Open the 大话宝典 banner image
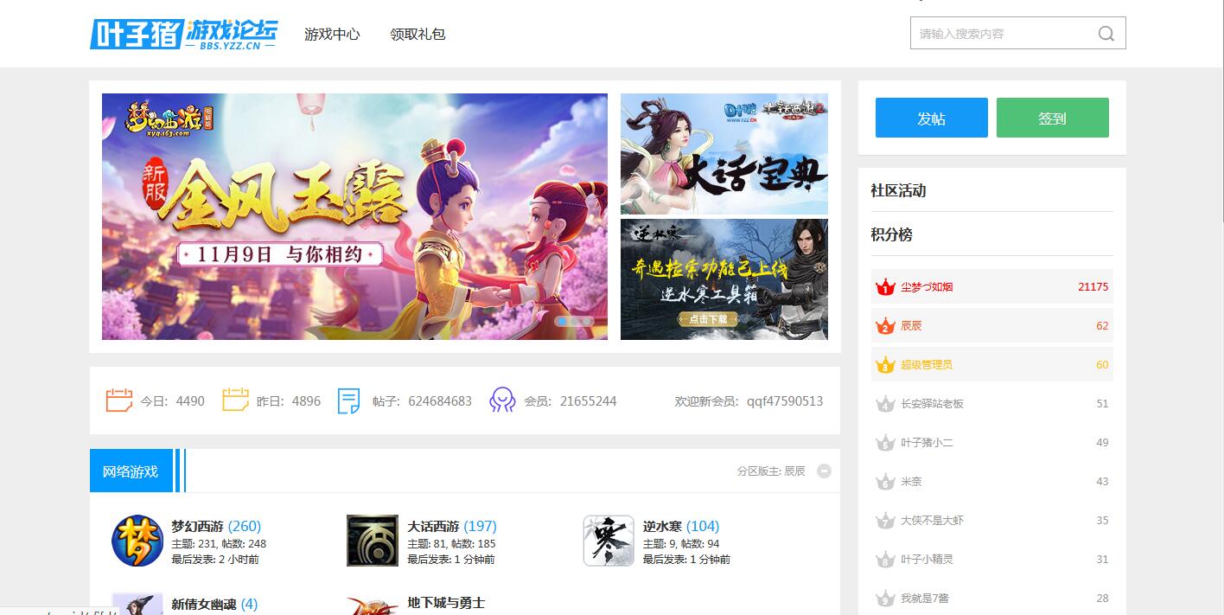 (x=724, y=154)
